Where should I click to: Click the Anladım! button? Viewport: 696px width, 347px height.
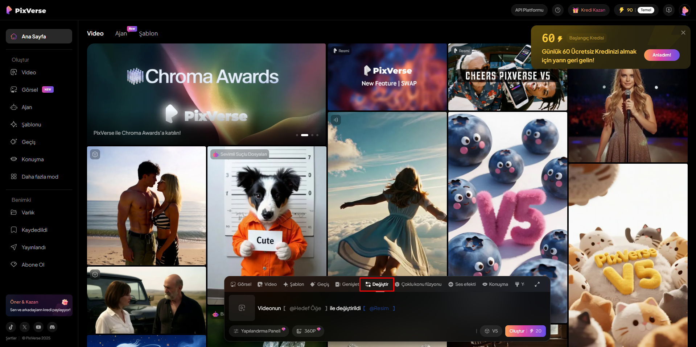(x=662, y=55)
